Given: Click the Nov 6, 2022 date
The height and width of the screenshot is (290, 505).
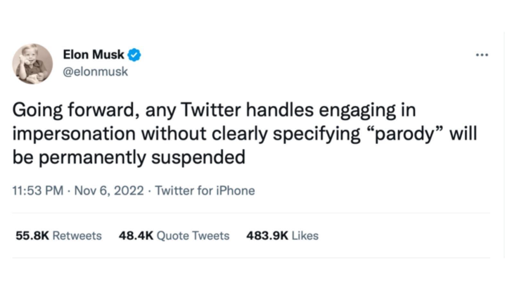Looking at the screenshot, I should (x=109, y=191).
